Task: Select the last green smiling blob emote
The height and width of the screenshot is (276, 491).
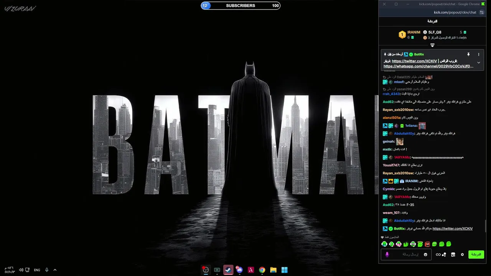Action: (449, 244)
